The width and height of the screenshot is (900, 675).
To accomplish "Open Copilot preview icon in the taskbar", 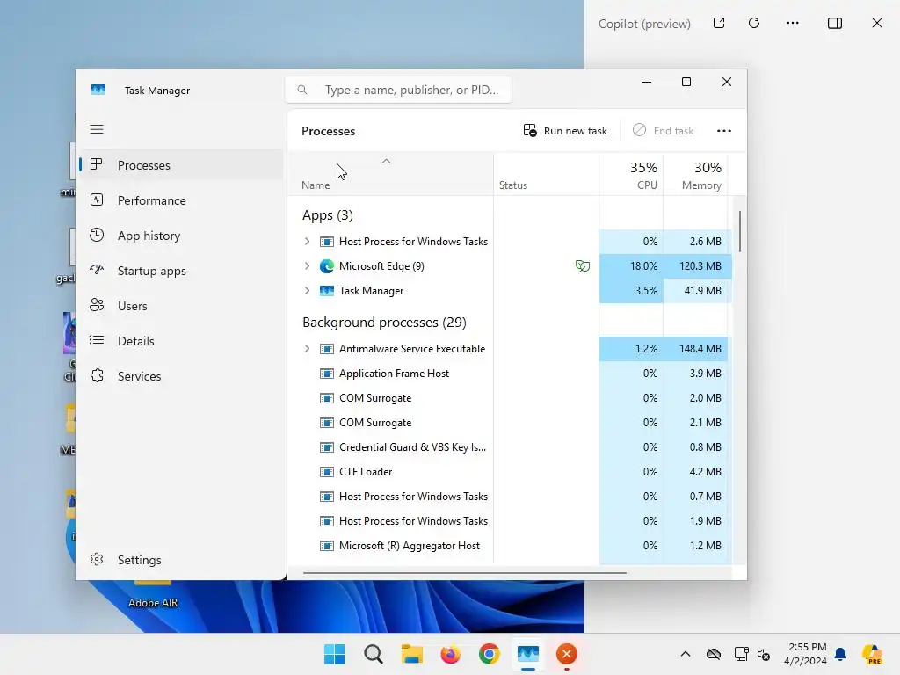I will pyautogui.click(x=872, y=654).
